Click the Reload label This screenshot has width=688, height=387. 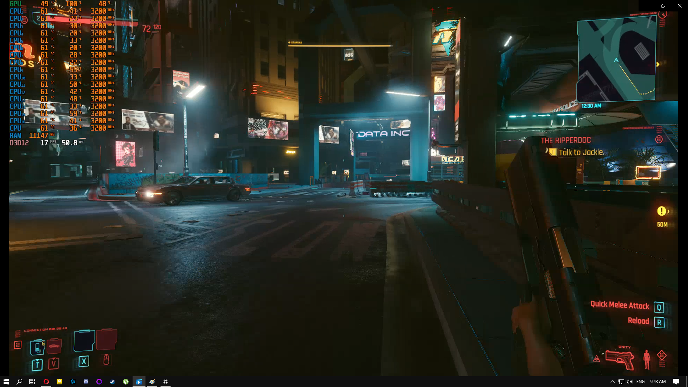[638, 321]
